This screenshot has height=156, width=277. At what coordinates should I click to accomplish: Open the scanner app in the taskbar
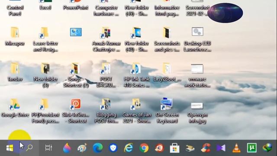pyautogui.click(x=190, y=148)
